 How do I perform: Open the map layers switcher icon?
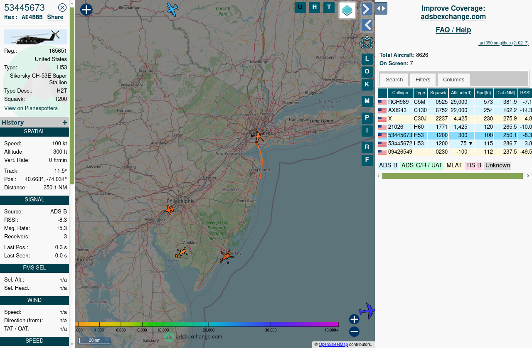pyautogui.click(x=347, y=10)
